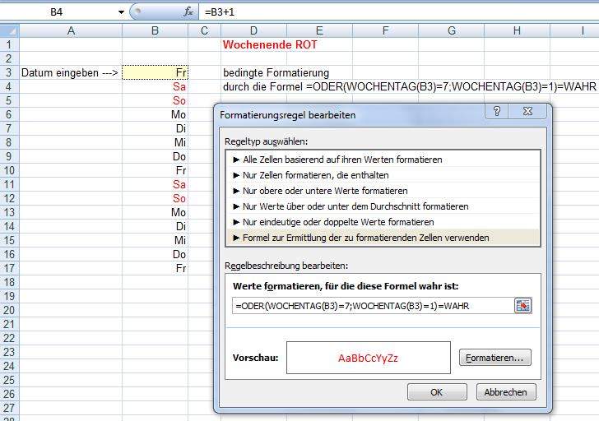Click the range selector icon in formula field

click(522, 306)
